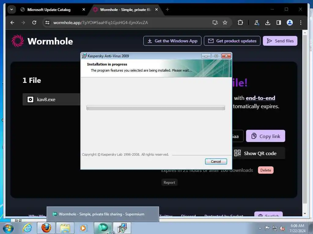Viewport: 313px width, 234px height.
Task: Click the Wormhole Supermium taskbar preview
Action: tap(103, 214)
